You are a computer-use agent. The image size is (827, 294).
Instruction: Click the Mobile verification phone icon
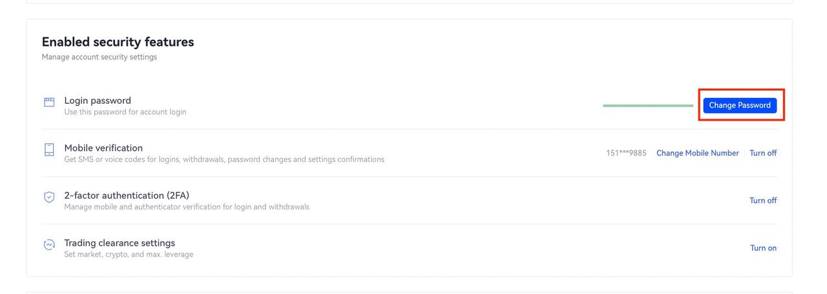(49, 150)
